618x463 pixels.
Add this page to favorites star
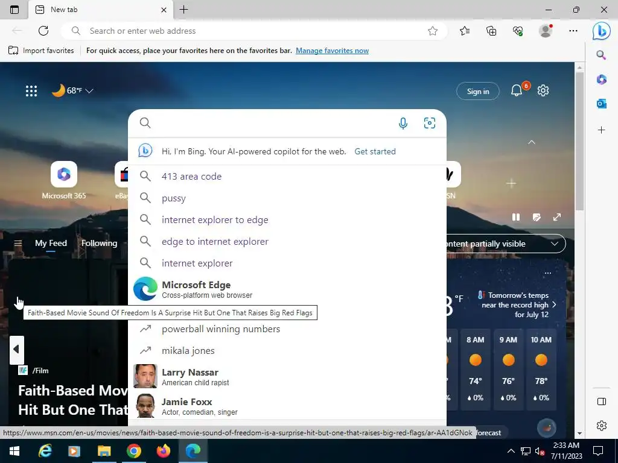point(433,31)
